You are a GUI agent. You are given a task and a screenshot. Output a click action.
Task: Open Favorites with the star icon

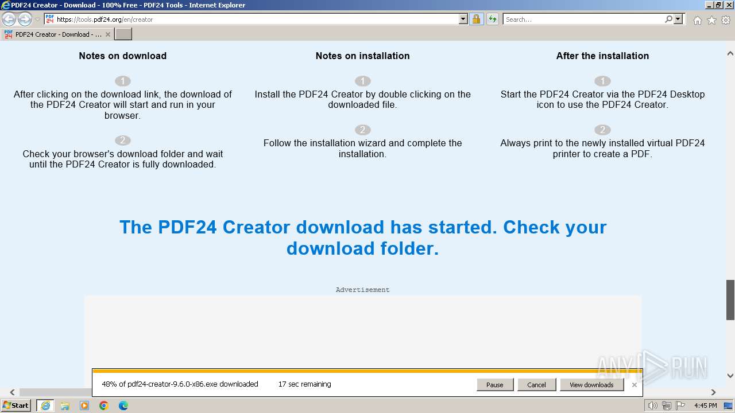click(x=711, y=20)
